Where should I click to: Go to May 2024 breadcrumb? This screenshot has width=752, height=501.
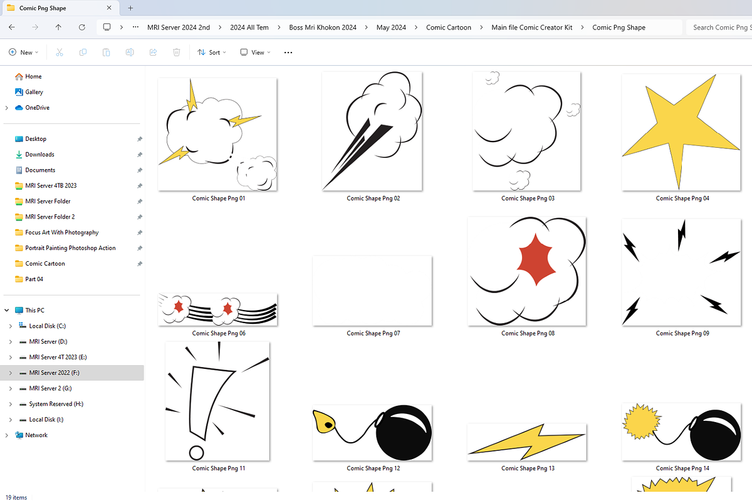pos(391,28)
